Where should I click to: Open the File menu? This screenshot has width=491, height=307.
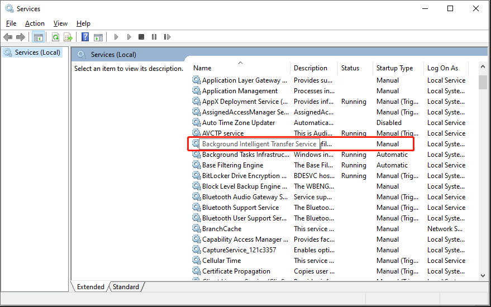[x=11, y=23]
